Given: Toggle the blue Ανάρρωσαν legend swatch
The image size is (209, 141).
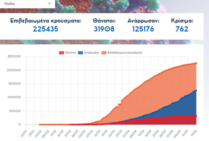Looking at the screenshot, I should (81, 53).
